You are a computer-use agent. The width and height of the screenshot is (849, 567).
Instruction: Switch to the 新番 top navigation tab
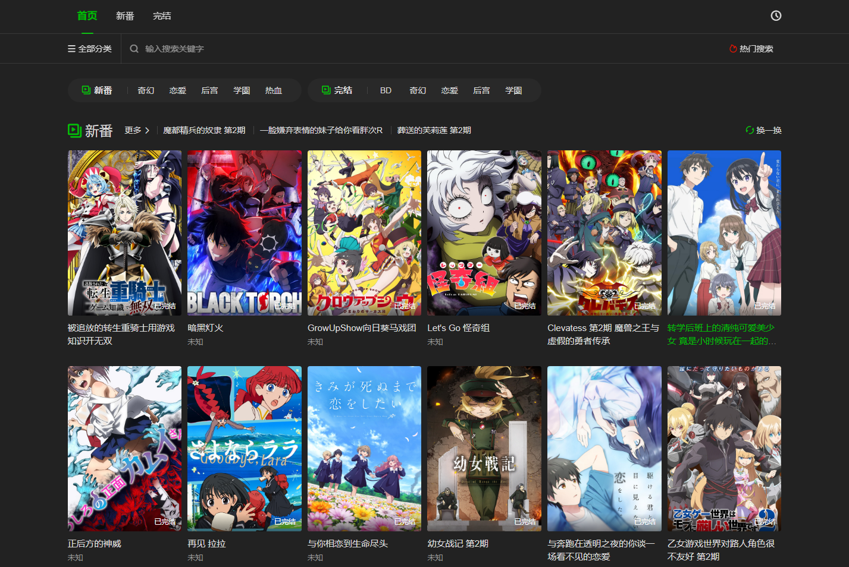point(125,16)
